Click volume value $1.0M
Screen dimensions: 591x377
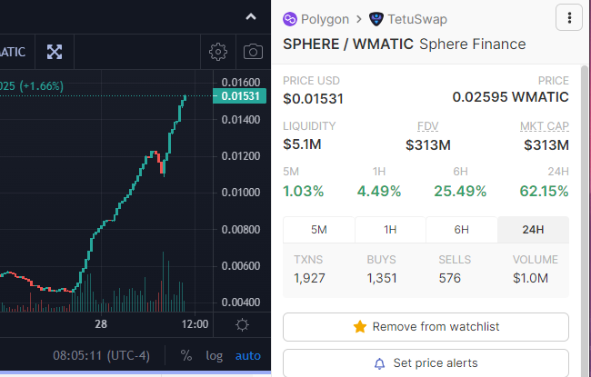pos(530,278)
